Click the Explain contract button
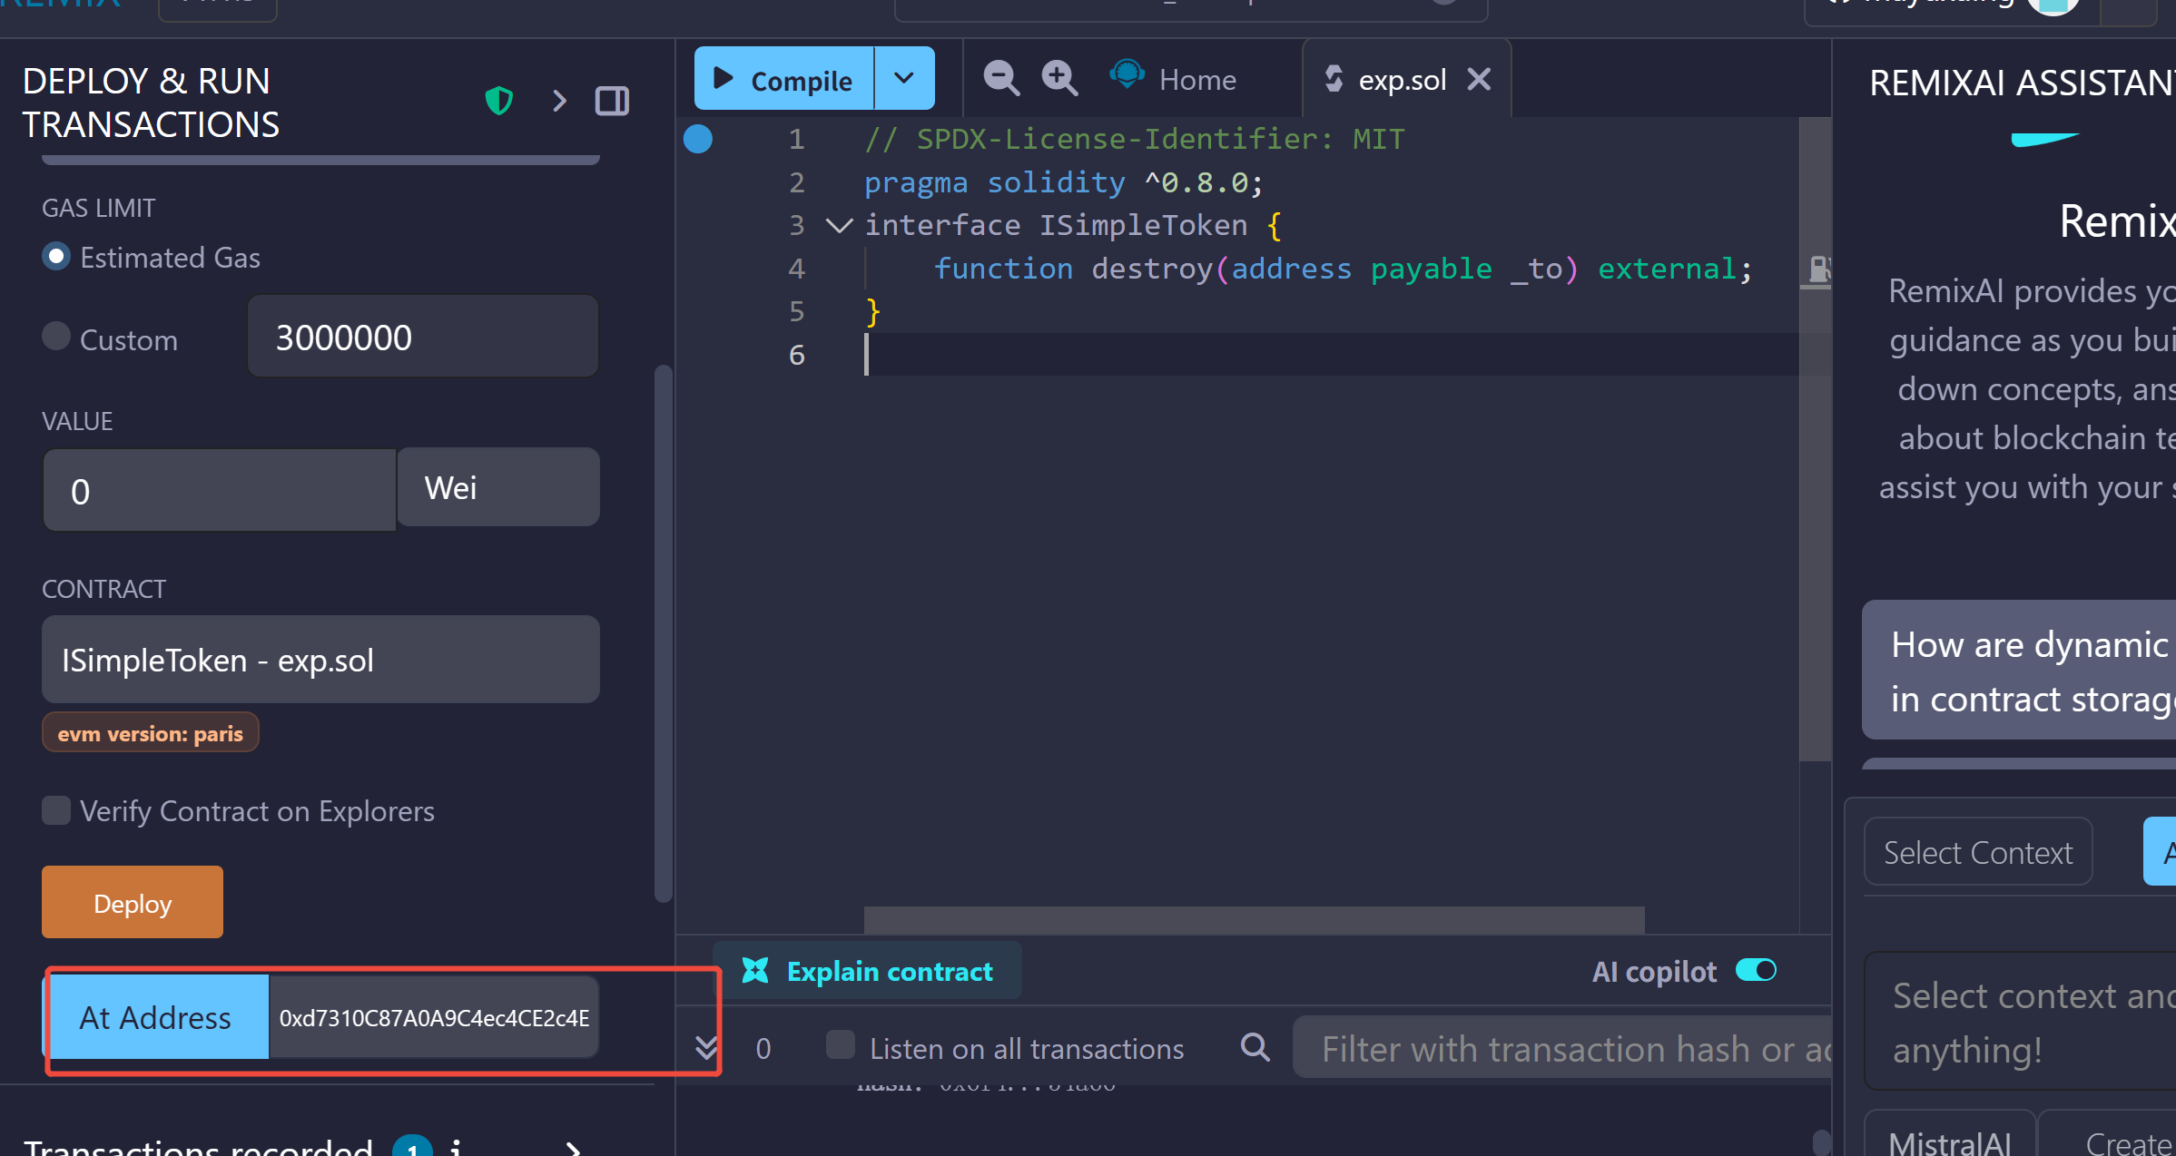Viewport: 2176px width, 1156px height. click(868, 971)
